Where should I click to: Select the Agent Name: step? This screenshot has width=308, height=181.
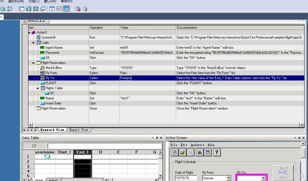point(166,47)
